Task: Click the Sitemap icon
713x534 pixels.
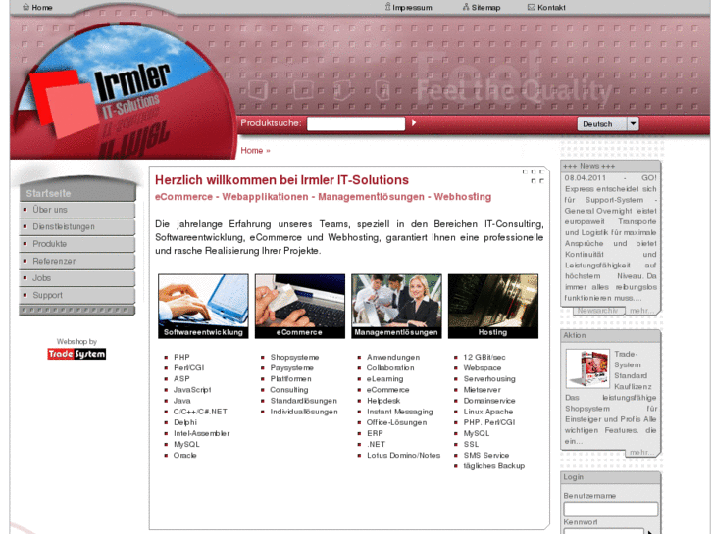Action: pyautogui.click(x=466, y=7)
